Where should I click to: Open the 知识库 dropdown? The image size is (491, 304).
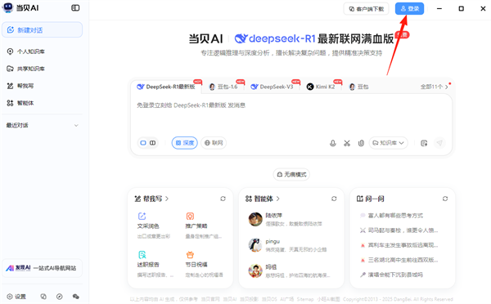[388, 143]
